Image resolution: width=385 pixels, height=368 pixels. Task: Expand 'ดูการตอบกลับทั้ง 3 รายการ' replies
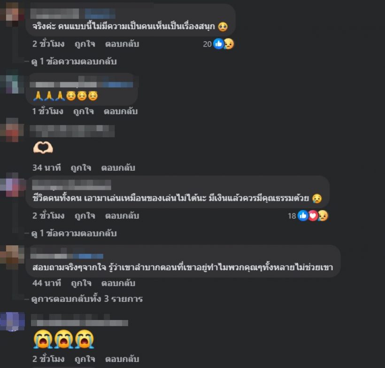coord(87,299)
